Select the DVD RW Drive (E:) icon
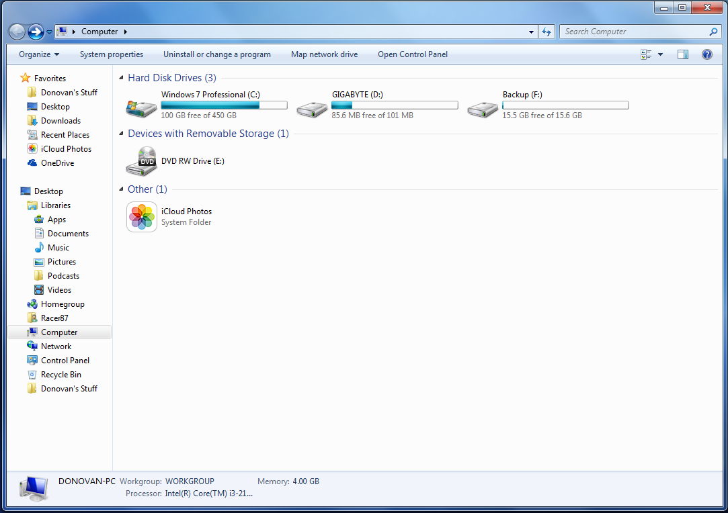This screenshot has width=728, height=513. (141, 161)
